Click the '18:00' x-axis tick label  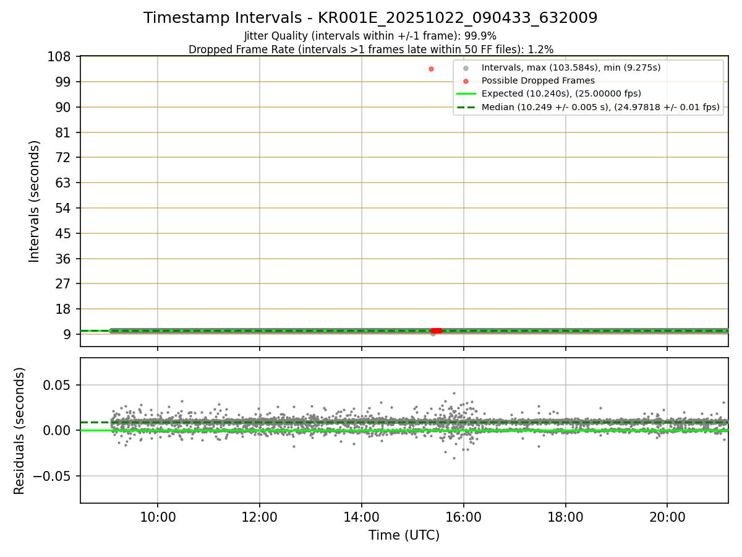coord(566,516)
